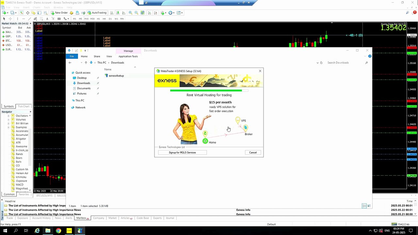
Task: Switch chart timeframe to M5
Action: [x=81, y=19]
